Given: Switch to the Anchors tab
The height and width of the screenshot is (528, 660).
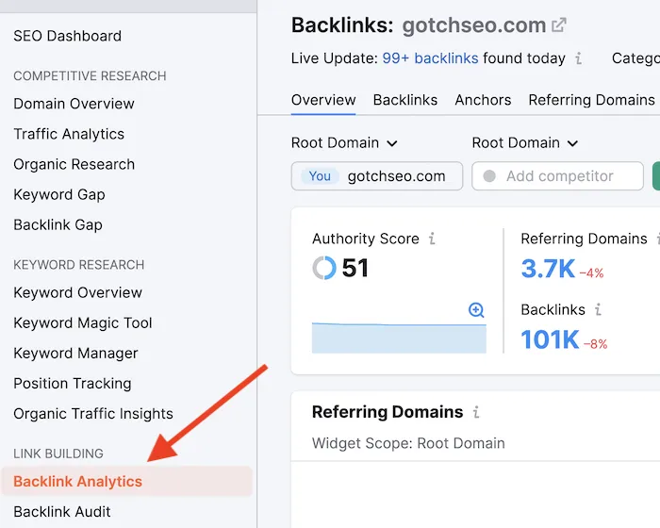Looking at the screenshot, I should pyautogui.click(x=483, y=100).
